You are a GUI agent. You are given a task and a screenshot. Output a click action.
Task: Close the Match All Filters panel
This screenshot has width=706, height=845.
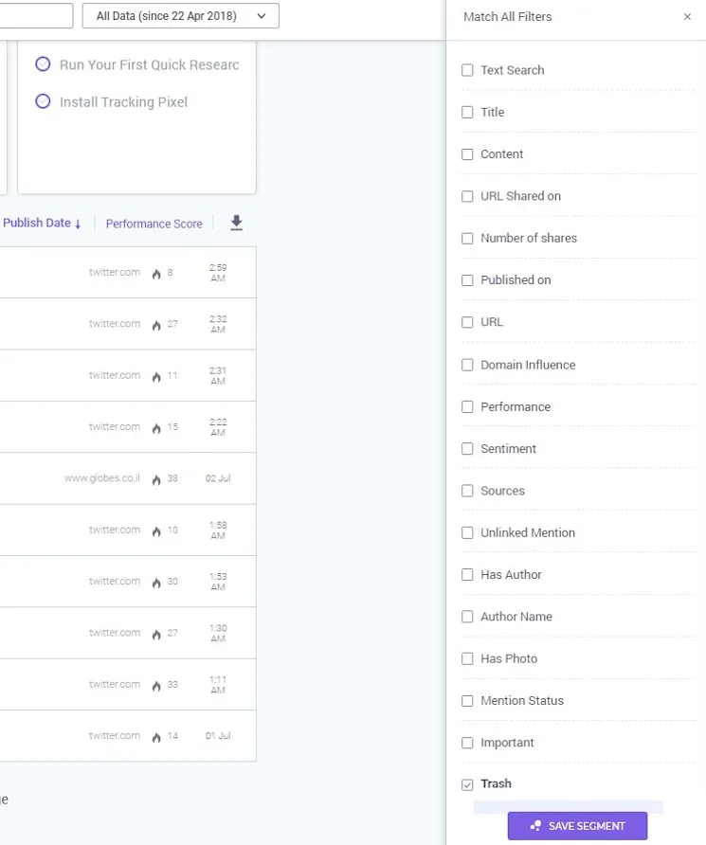(688, 16)
